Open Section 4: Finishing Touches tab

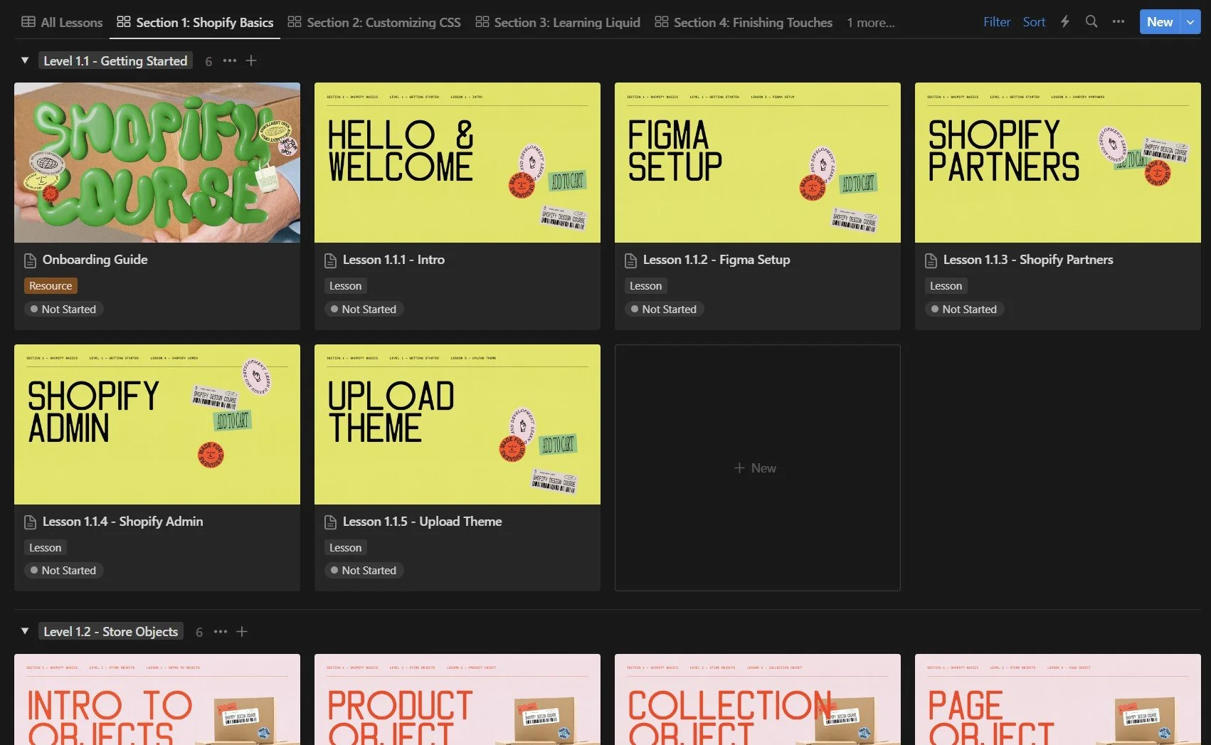[744, 22]
